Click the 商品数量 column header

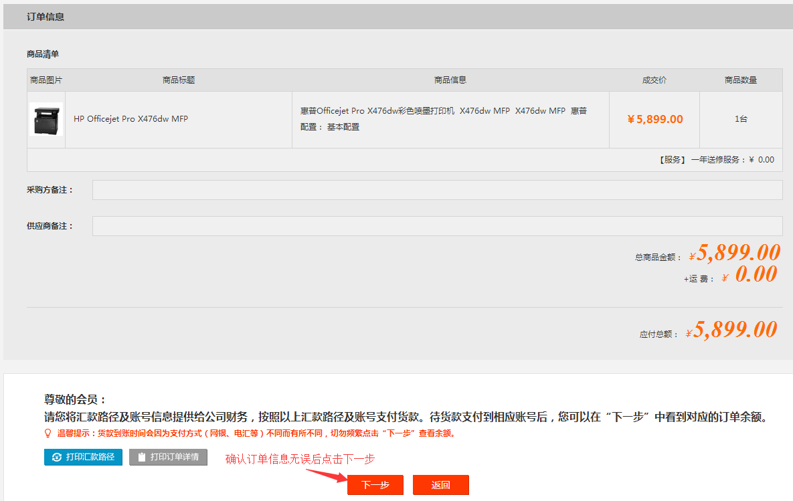(741, 80)
